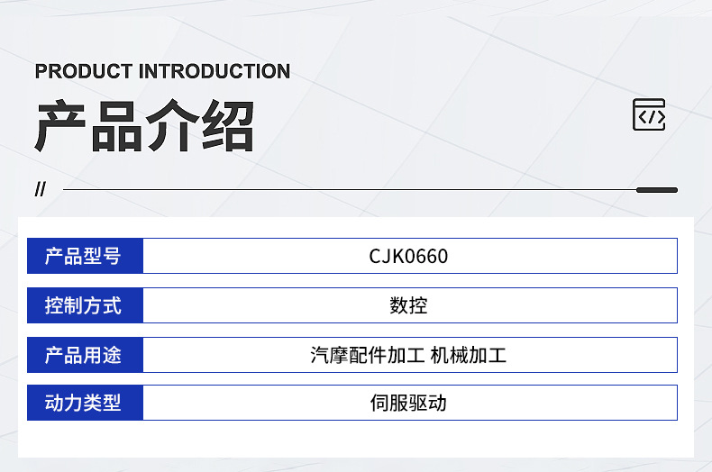This screenshot has height=472, width=712.
Task: Click the word INTRODUCTION in the heading
Action: pyautogui.click(x=215, y=72)
